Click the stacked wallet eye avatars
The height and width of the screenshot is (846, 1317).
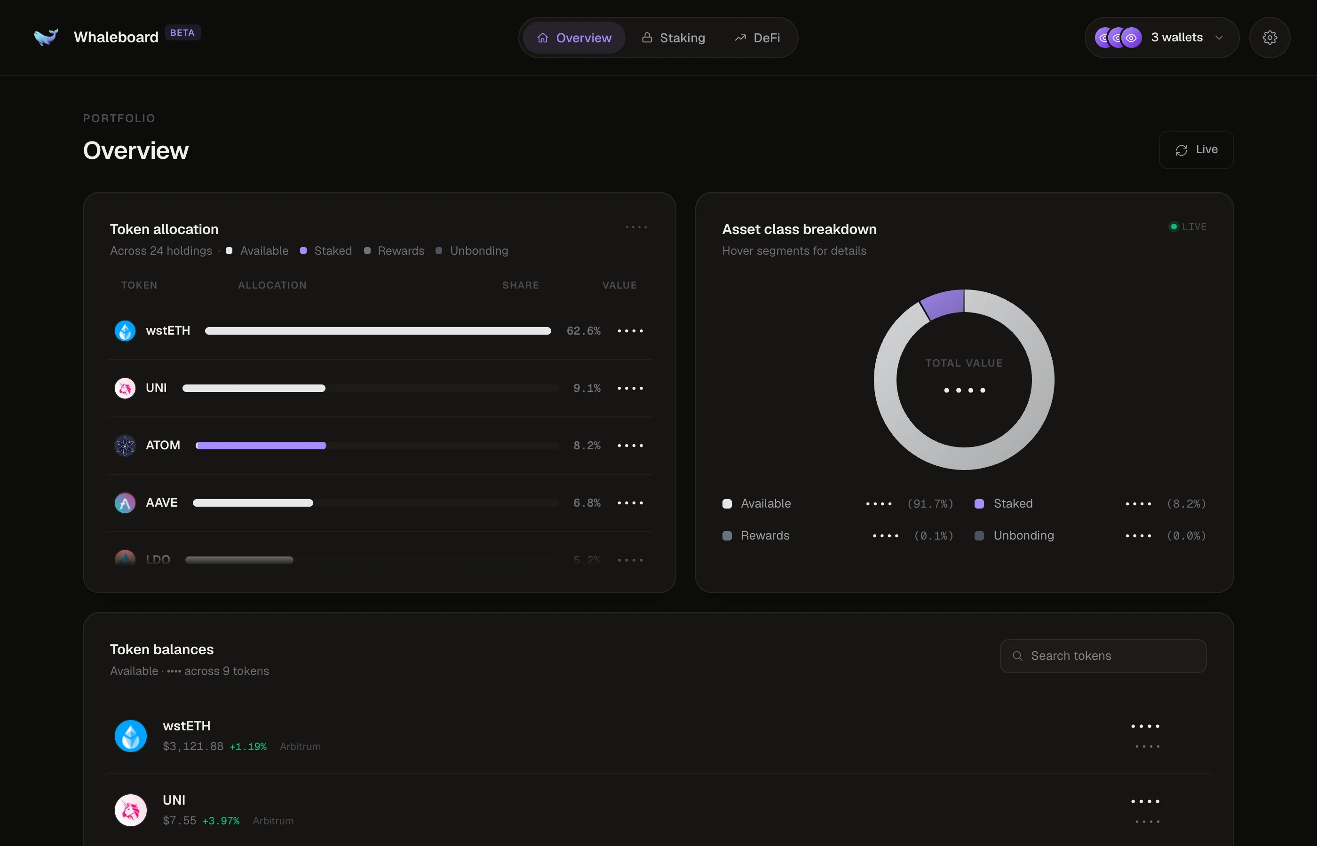pos(1118,37)
